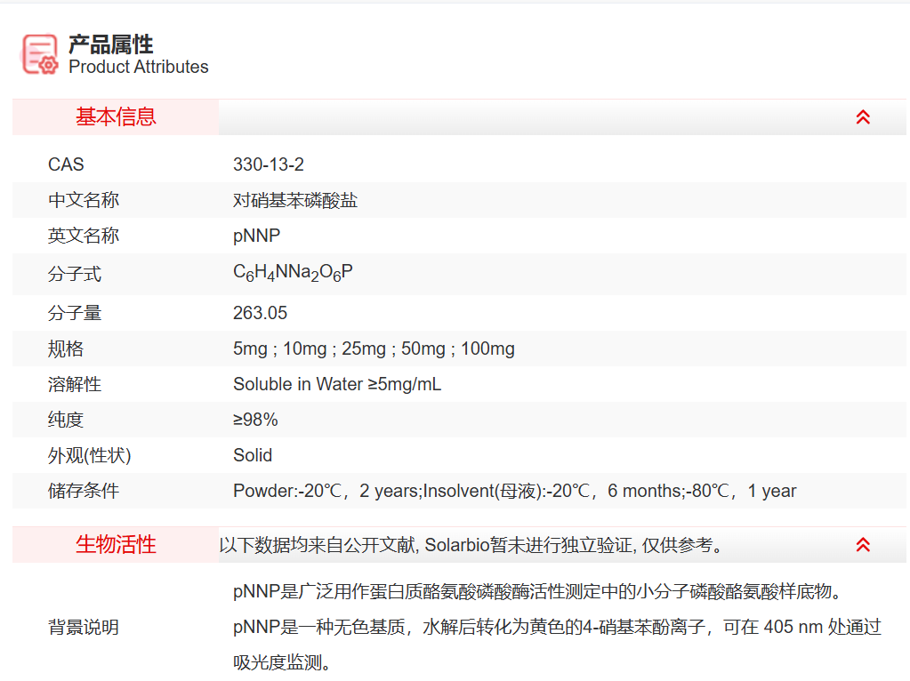This screenshot has height=681, width=910.
Task: Click the appearance value Solid
Action: point(250,455)
